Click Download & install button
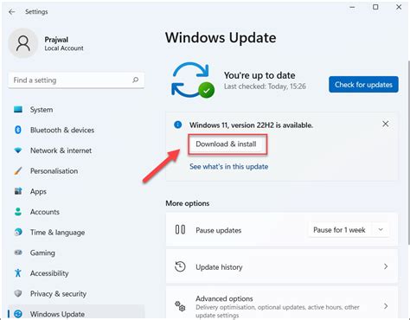410x320 pixels. point(226,144)
